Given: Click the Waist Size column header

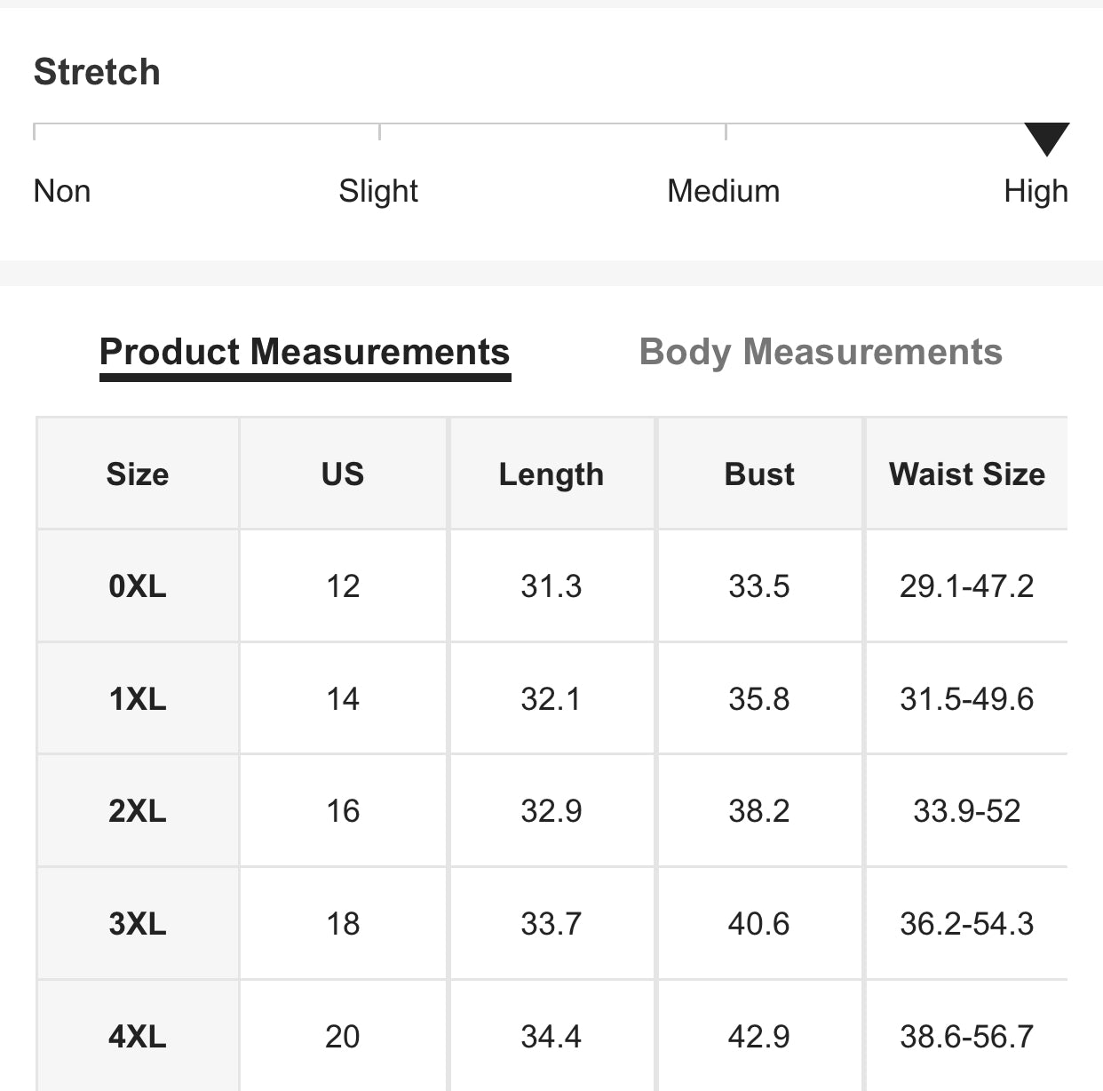Looking at the screenshot, I should pyautogui.click(x=966, y=474).
